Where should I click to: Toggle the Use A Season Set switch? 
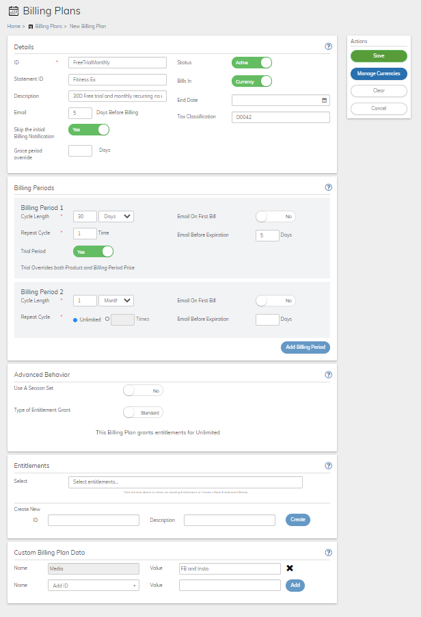click(x=143, y=391)
